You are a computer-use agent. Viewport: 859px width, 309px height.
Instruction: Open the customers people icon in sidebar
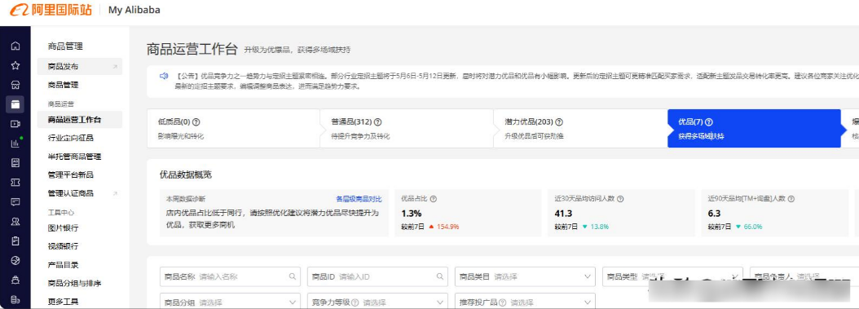tap(15, 221)
